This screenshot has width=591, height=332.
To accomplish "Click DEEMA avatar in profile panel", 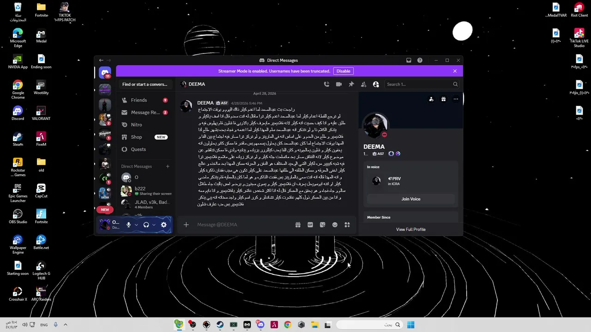I will coord(375,125).
